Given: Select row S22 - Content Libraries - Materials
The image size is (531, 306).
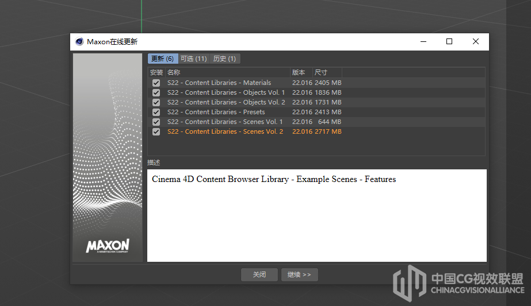Looking at the screenshot, I should coord(316,83).
